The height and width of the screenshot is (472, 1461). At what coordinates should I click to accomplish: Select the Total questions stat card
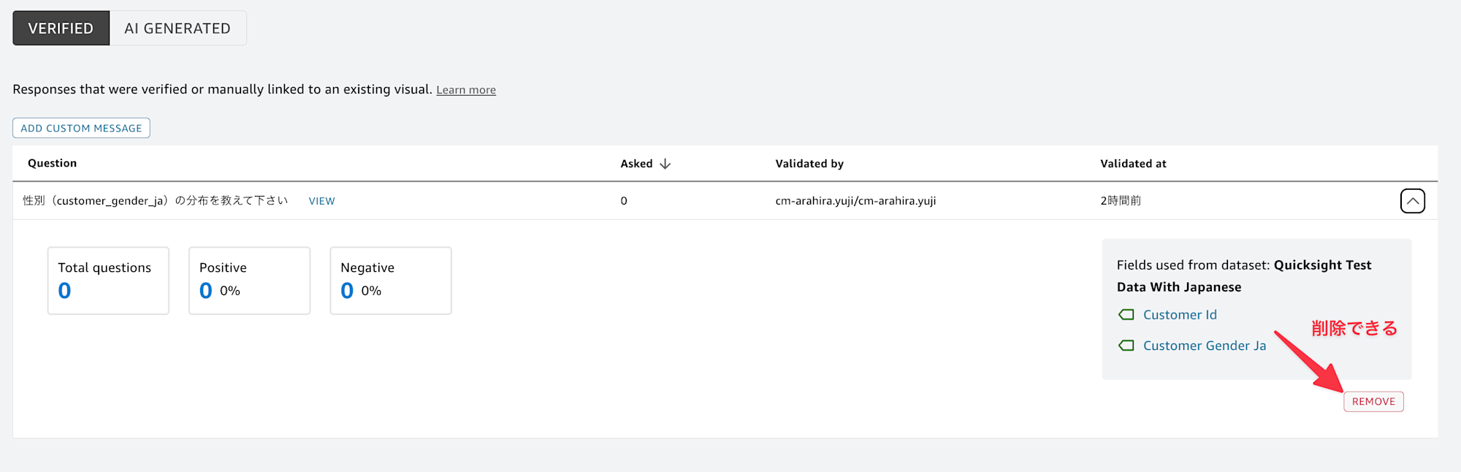(x=108, y=281)
